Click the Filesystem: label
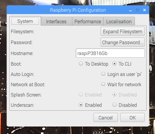Viewport: 155px width, 134px height. click(22, 31)
